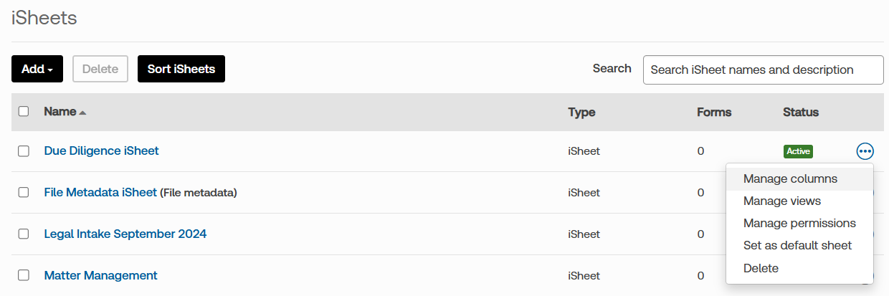Select the Due Diligence iSheet checkbox
This screenshot has width=889, height=296.
[x=24, y=151]
